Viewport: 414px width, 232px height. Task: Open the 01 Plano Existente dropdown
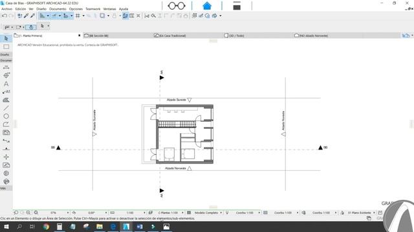374,213
